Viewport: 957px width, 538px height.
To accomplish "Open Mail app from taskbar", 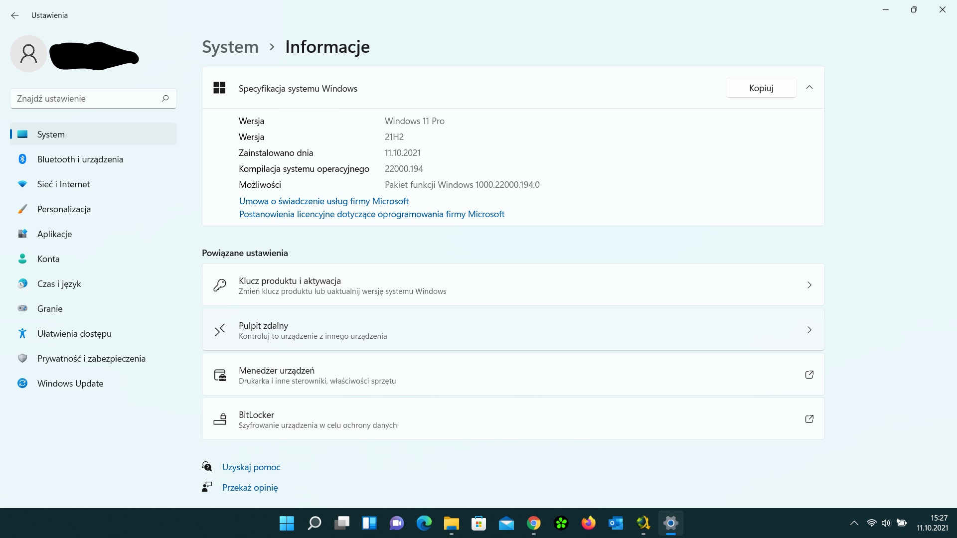I will pos(506,523).
